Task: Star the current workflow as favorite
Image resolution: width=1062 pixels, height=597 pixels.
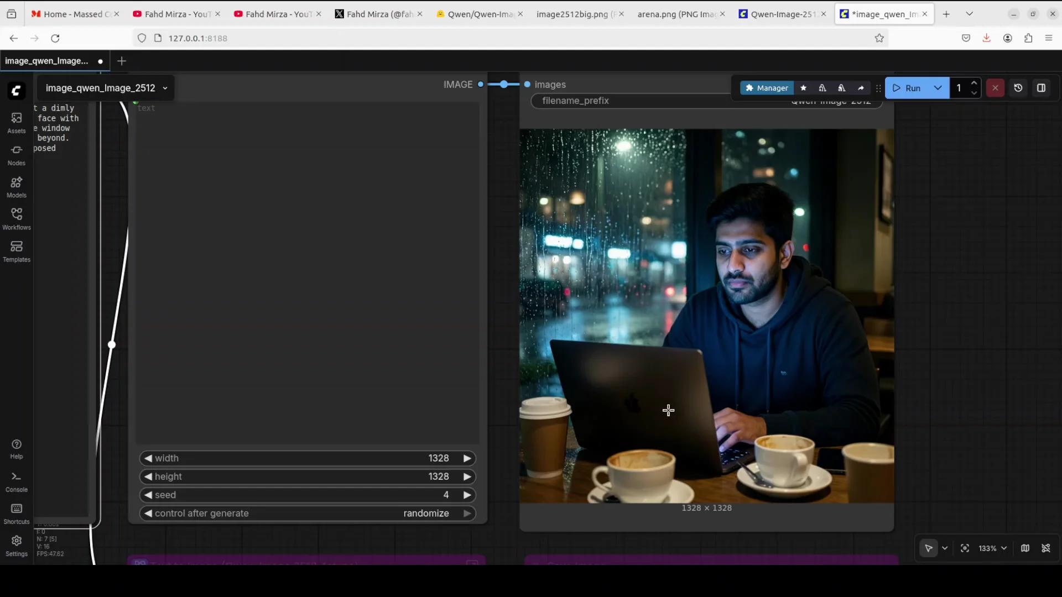Action: pyautogui.click(x=804, y=88)
